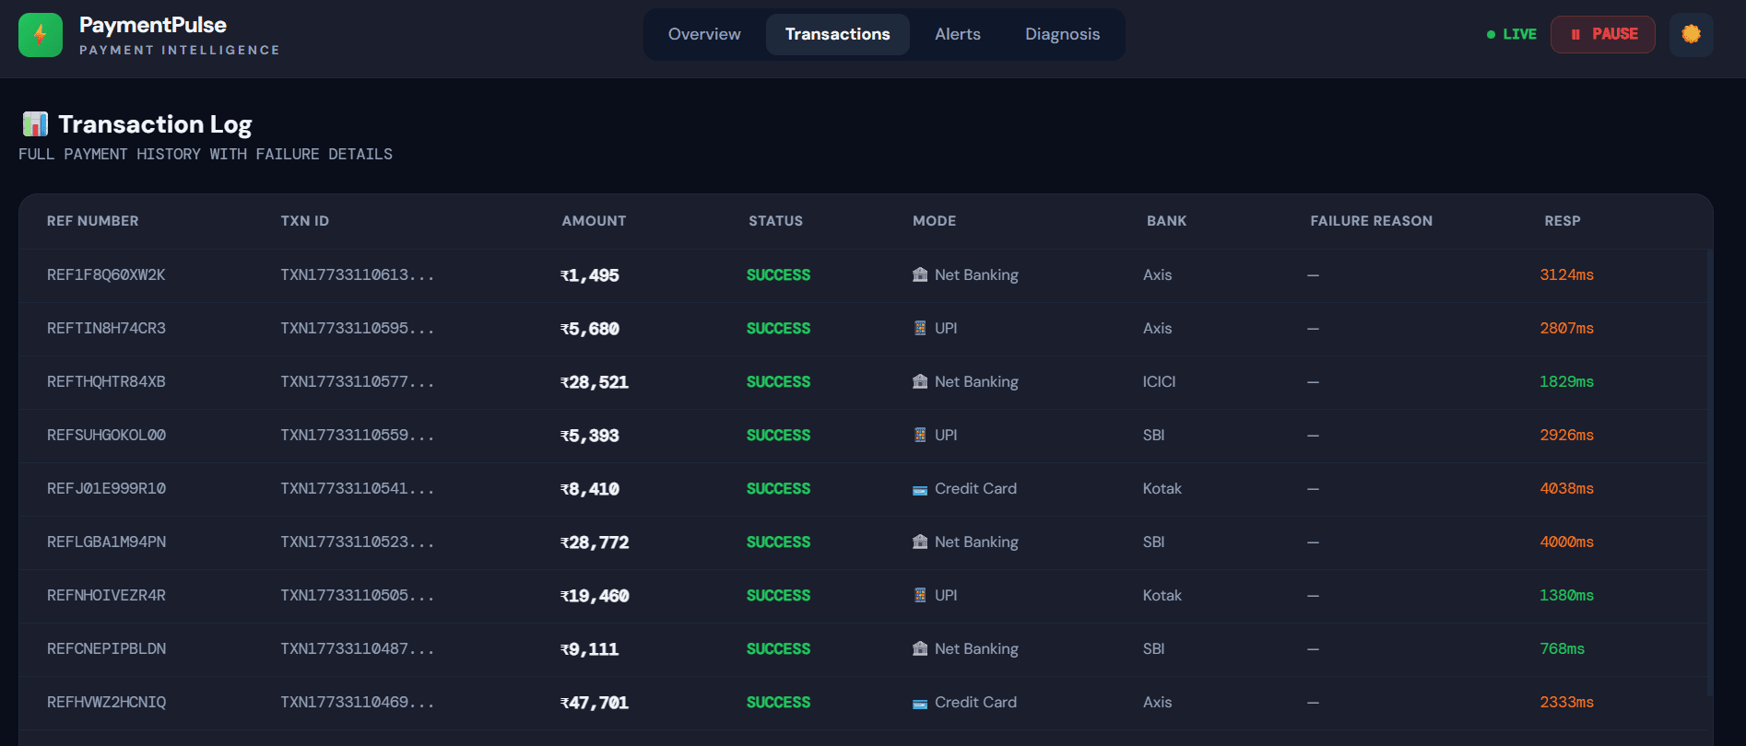Click the ₹47,701 amount
Screen dimensions: 1746x746
(x=595, y=703)
